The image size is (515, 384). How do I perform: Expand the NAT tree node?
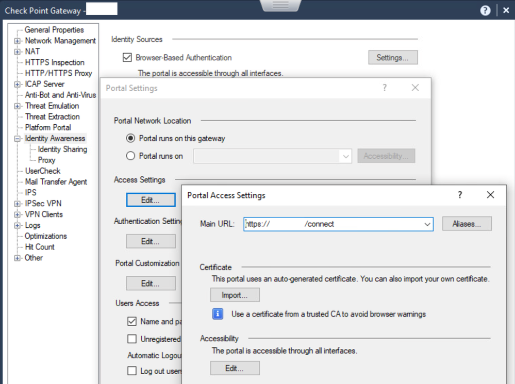point(17,52)
